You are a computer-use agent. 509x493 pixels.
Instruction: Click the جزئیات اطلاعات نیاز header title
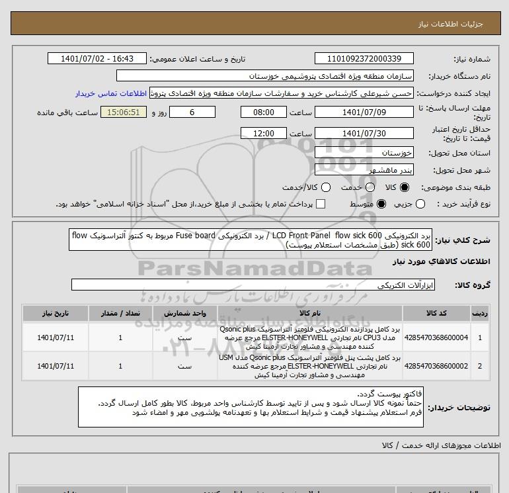[451, 24]
